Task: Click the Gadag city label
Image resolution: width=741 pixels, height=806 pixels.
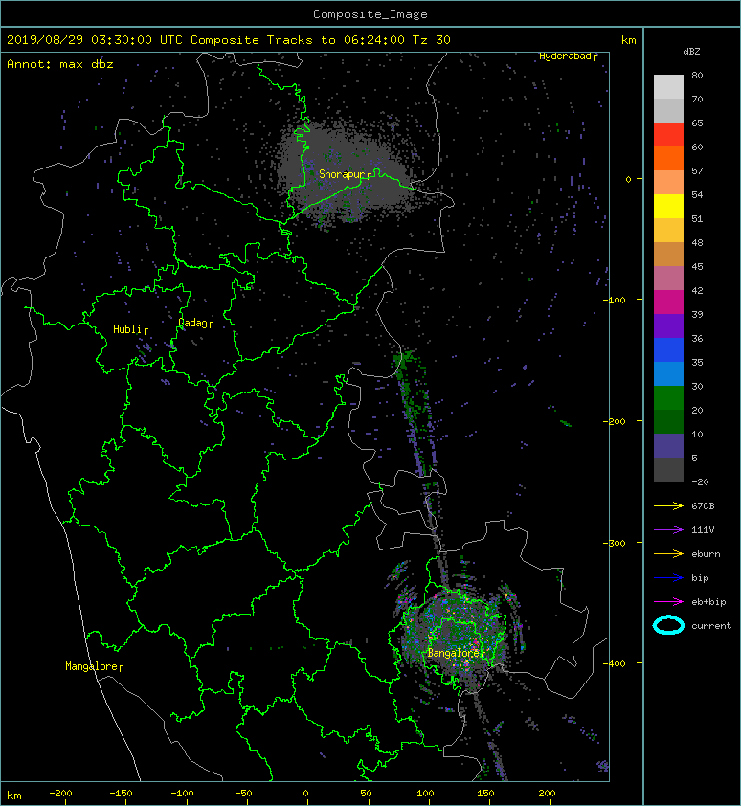Action: pos(192,323)
